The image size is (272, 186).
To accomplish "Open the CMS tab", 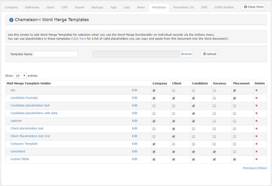I will 65,7.
